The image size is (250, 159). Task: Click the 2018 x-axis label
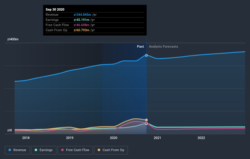point(26,138)
